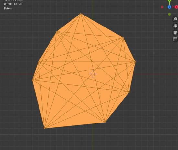Select the topmost vertex of the polygon
This screenshot has height=150, width=178.
pos(81,14)
